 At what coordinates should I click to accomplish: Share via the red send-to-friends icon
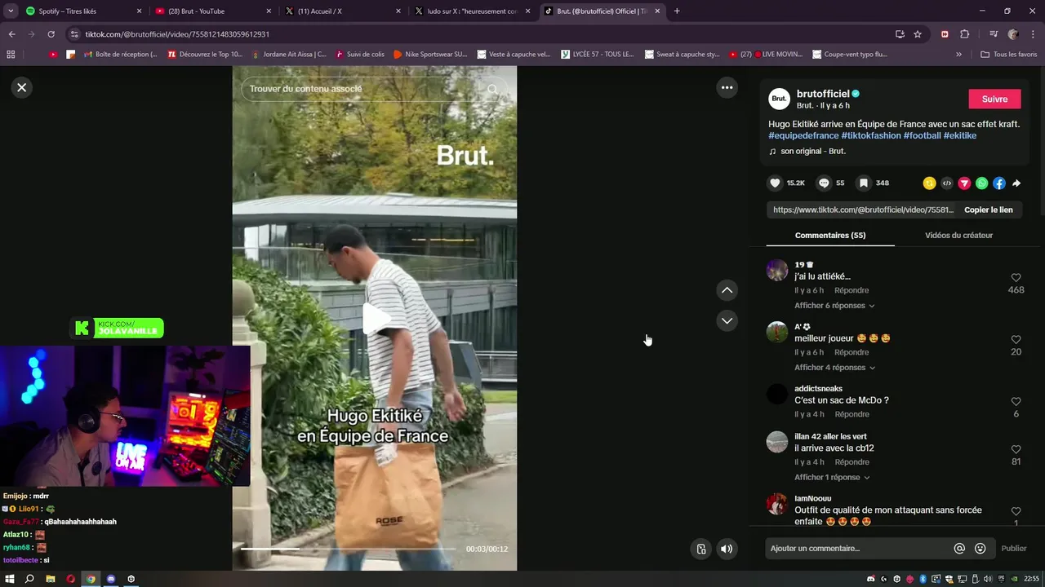click(x=964, y=183)
